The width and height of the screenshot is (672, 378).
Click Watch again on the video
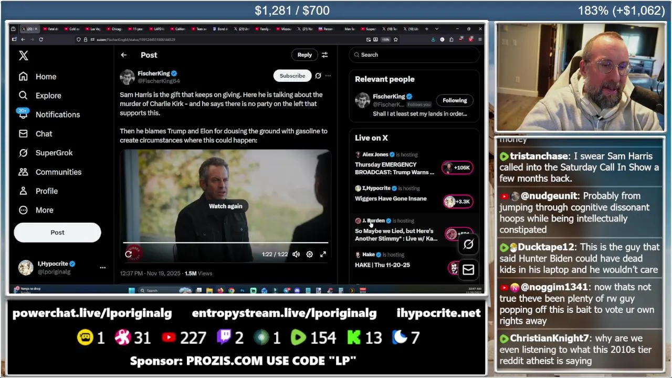coord(226,206)
